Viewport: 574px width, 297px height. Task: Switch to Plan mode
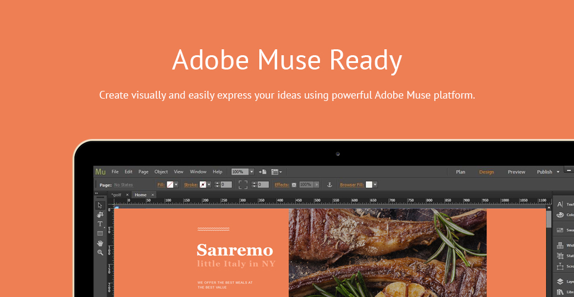pos(460,172)
